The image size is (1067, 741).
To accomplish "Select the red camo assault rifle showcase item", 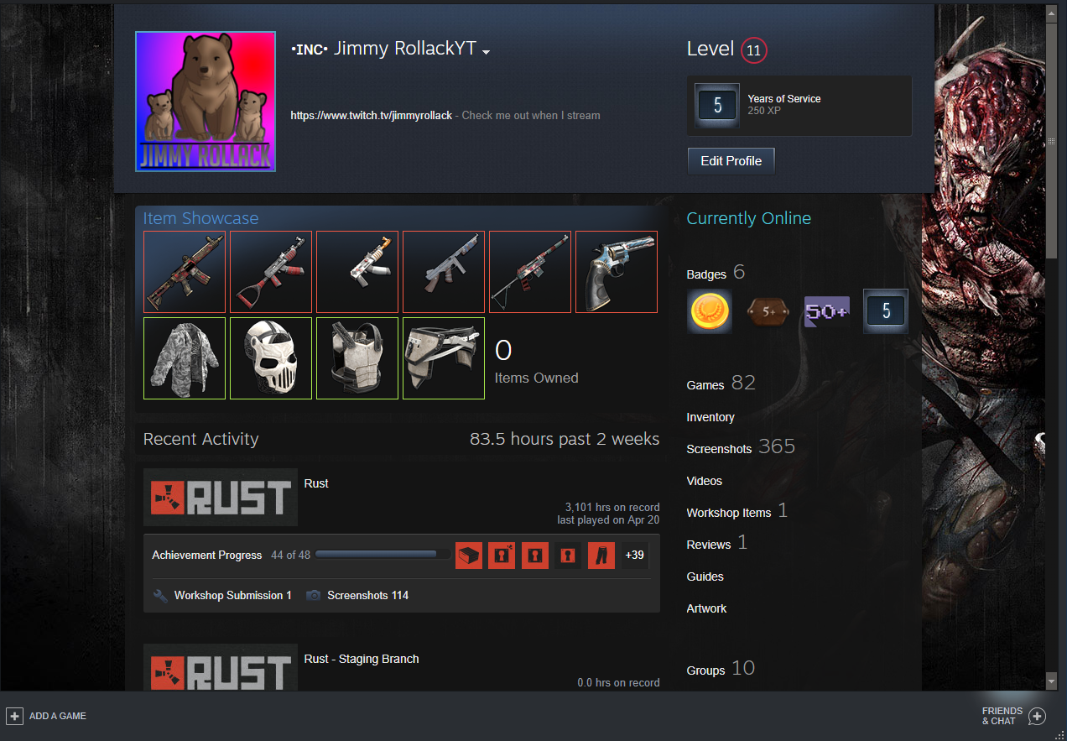I will [185, 272].
